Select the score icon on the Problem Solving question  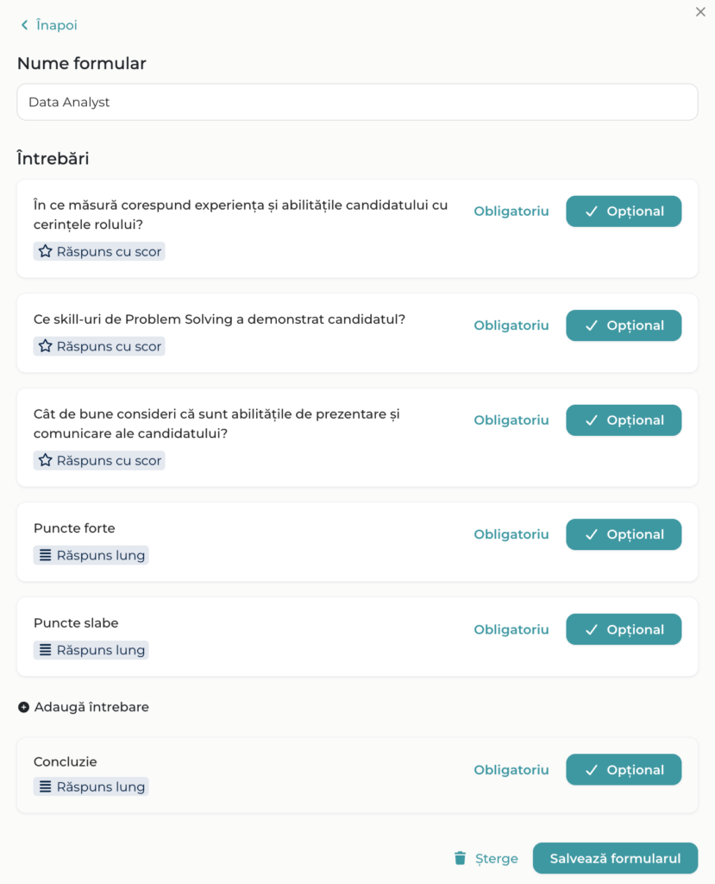click(x=45, y=345)
